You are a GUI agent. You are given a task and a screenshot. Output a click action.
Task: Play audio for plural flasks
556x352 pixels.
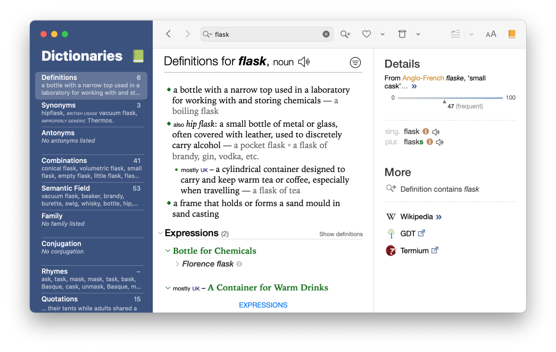(439, 142)
